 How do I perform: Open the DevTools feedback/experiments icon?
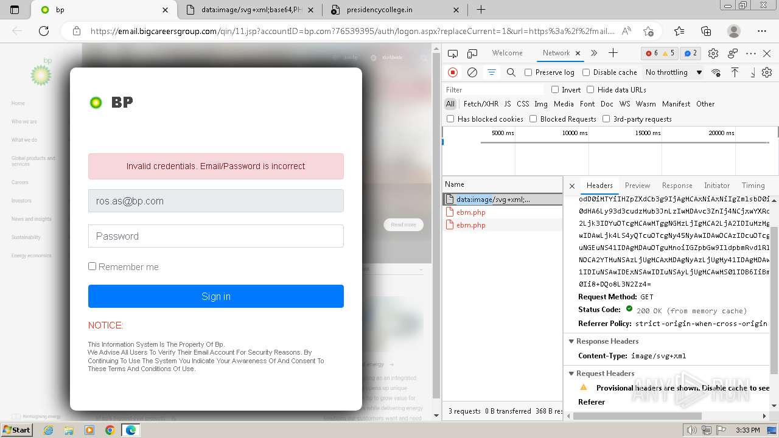click(x=733, y=54)
